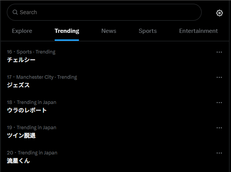Click the search magnifier icon
This screenshot has width=231, height=172.
coord(15,12)
